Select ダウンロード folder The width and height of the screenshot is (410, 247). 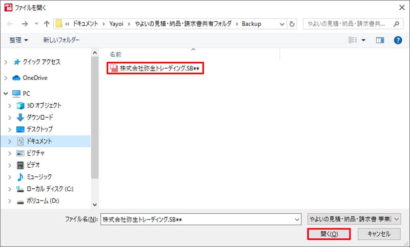(x=40, y=118)
